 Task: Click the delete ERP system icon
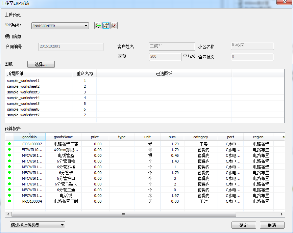(x=114, y=26)
